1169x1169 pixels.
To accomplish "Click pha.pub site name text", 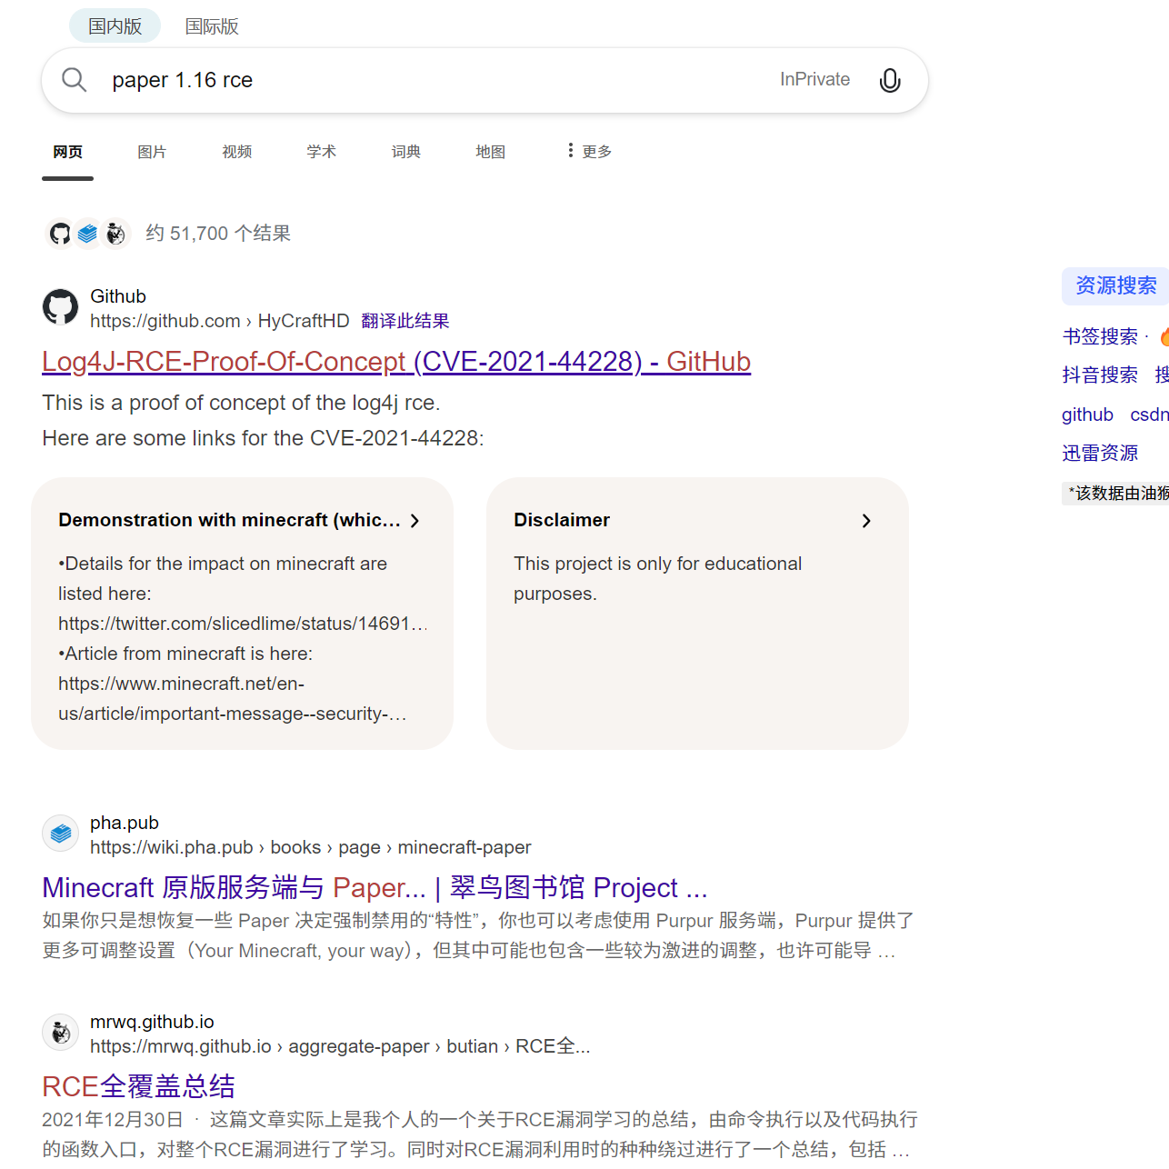I will [125, 823].
